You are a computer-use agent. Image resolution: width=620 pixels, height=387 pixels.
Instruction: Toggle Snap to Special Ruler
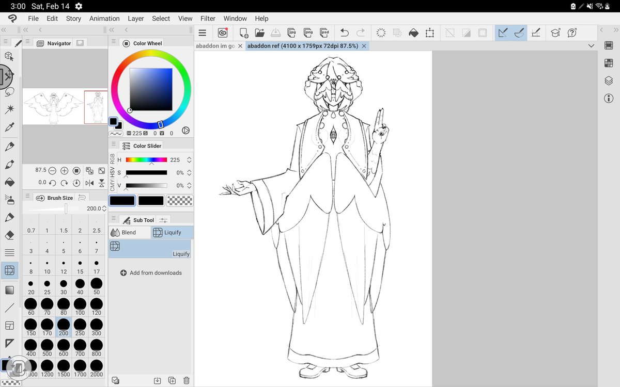519,33
